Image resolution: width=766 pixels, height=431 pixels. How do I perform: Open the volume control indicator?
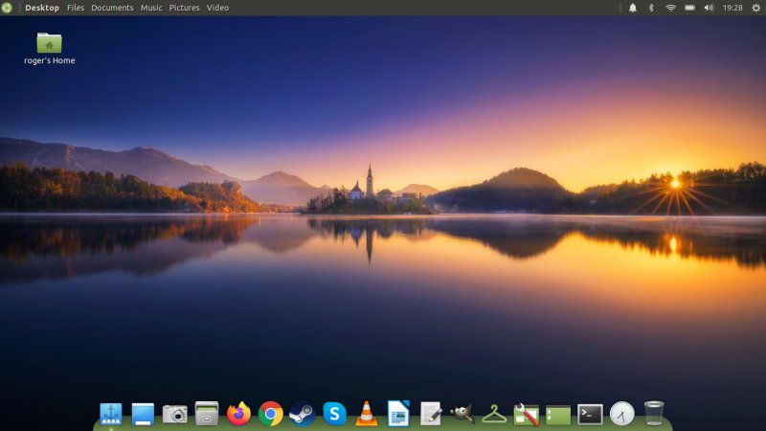click(709, 8)
